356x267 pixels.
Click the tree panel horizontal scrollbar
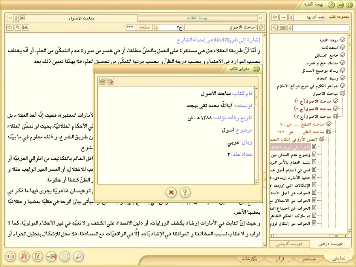pos(309,236)
